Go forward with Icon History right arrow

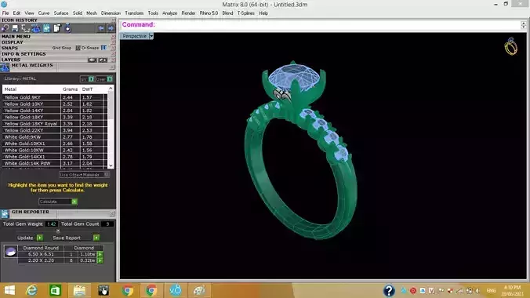111,28
